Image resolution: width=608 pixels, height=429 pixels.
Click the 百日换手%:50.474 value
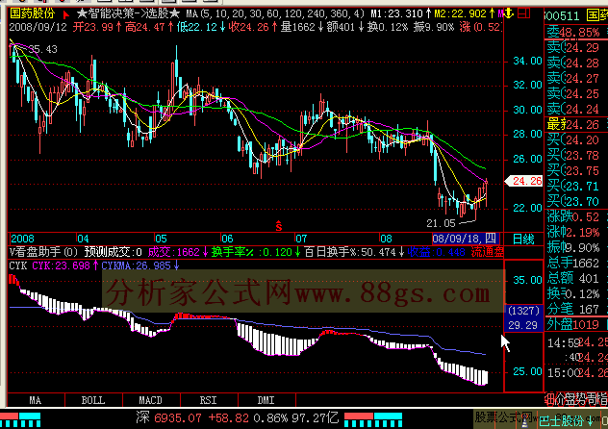pyautogui.click(x=354, y=252)
